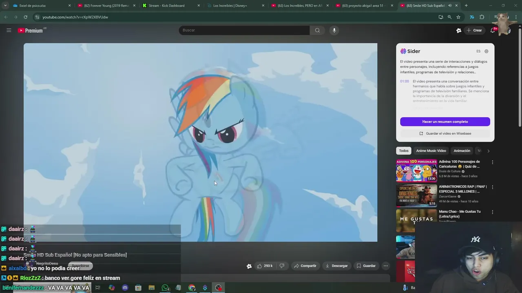The image size is (522, 293).
Task: Select the Anime Music Video chip
Action: 431,151
